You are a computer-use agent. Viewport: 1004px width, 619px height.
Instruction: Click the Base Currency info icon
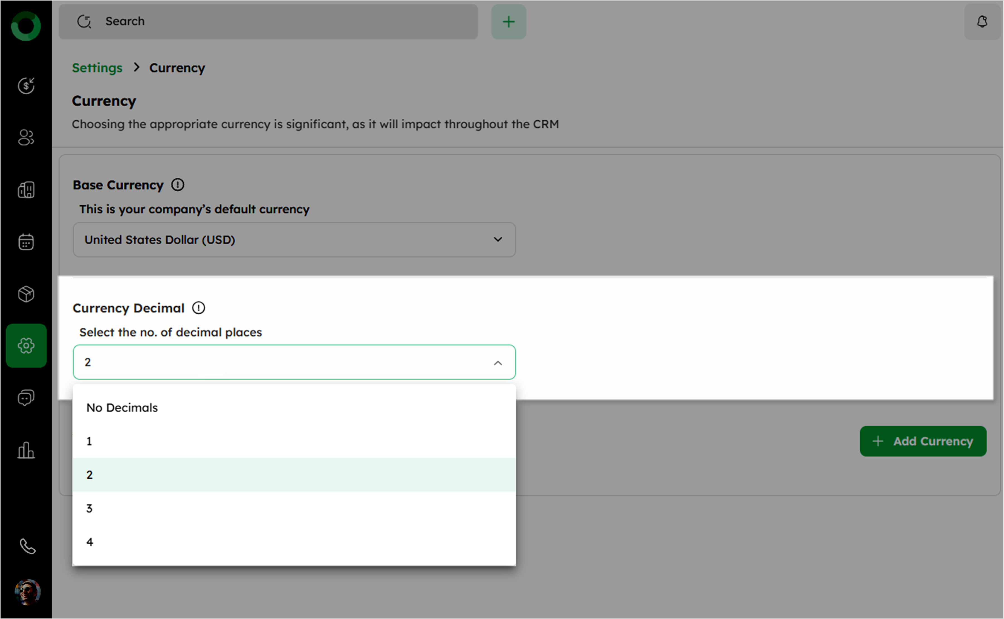[x=178, y=185]
